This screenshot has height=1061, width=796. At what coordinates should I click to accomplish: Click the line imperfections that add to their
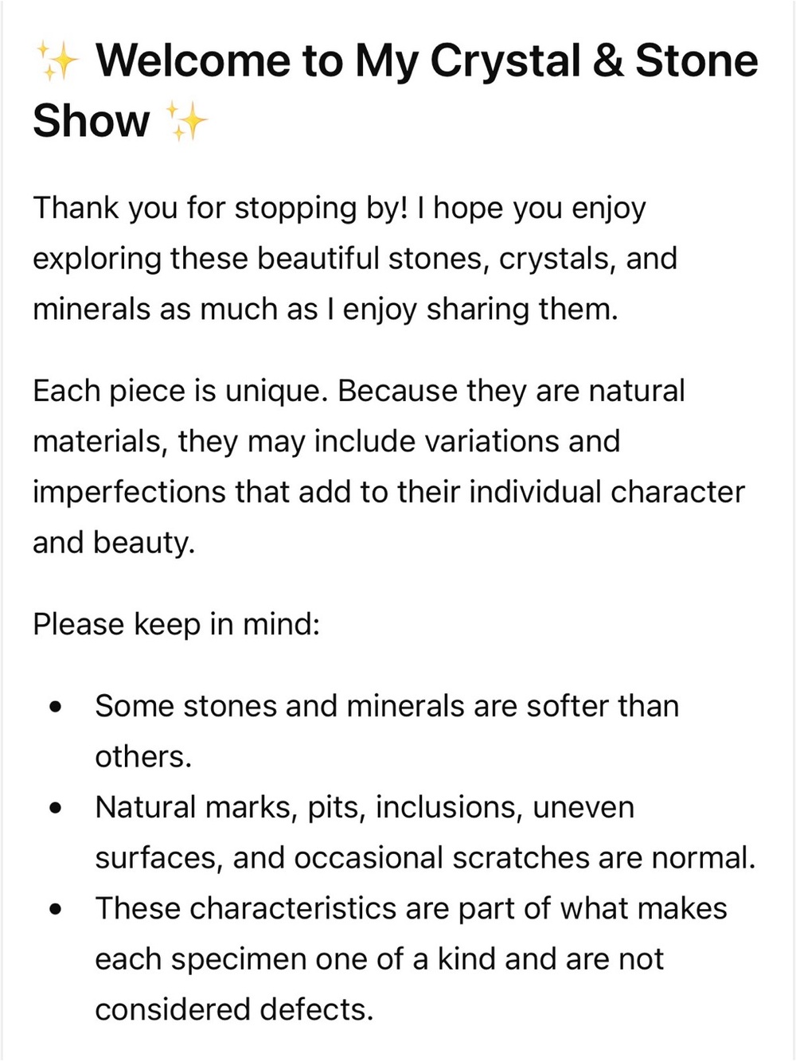point(388,492)
